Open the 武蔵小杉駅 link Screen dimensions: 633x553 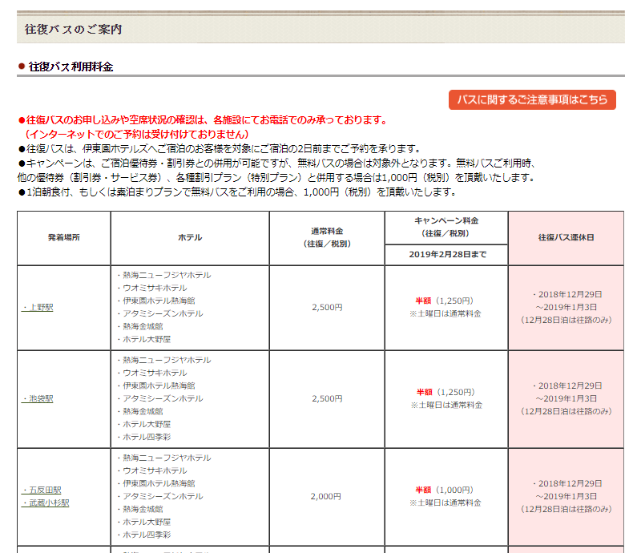(46, 503)
